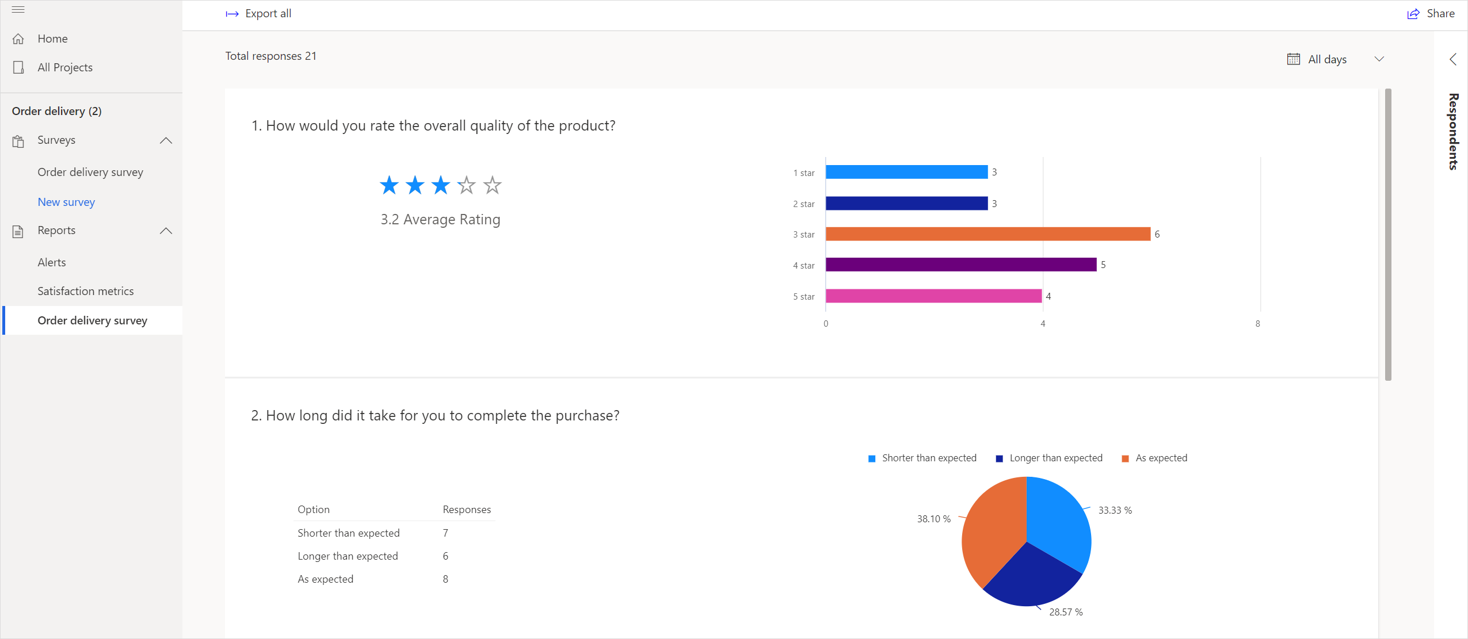This screenshot has width=1468, height=639.
Task: Click the collapse panel icon top-right
Action: [x=1449, y=58]
